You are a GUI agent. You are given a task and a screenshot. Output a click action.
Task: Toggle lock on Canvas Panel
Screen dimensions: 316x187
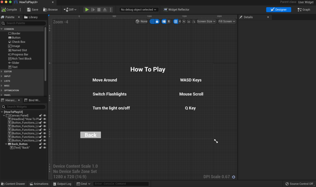(x=41, y=116)
